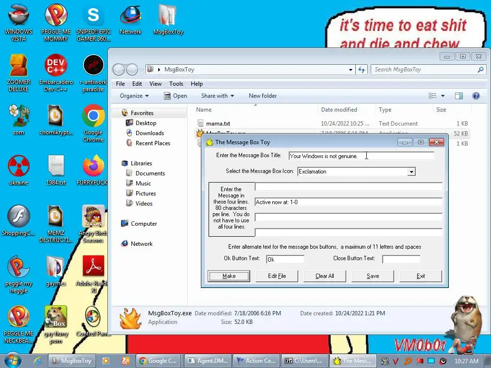
Task: Select Computer in navigation pane
Action: point(144,224)
